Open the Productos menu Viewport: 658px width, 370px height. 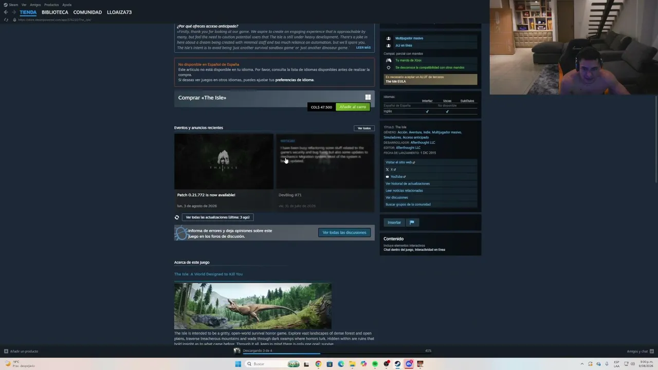51,5
